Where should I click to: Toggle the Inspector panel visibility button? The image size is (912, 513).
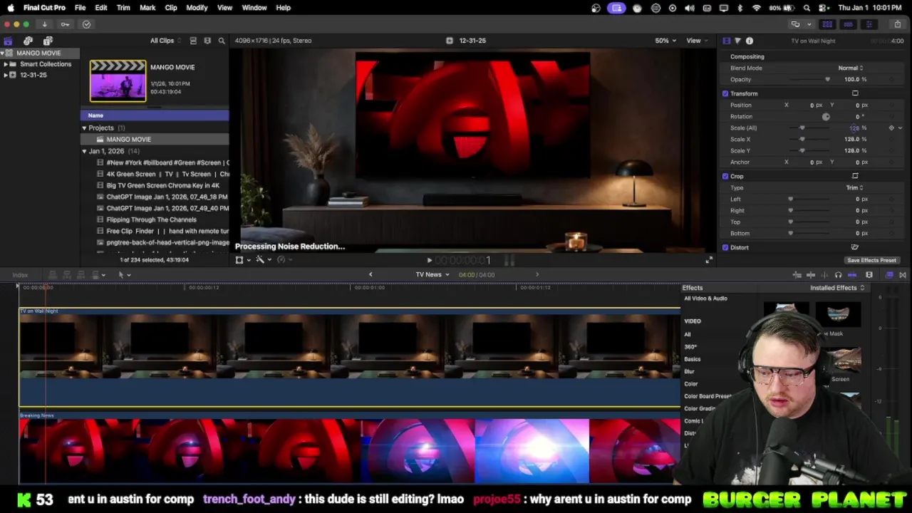[869, 24]
